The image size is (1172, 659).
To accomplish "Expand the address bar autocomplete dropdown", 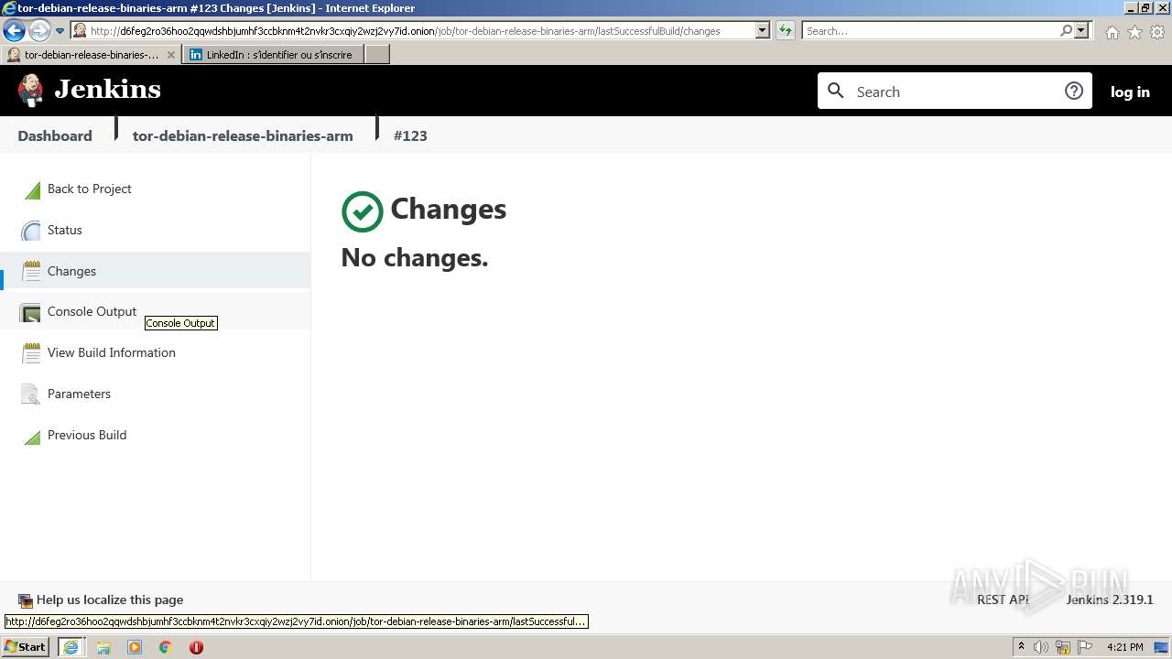I will [x=763, y=30].
